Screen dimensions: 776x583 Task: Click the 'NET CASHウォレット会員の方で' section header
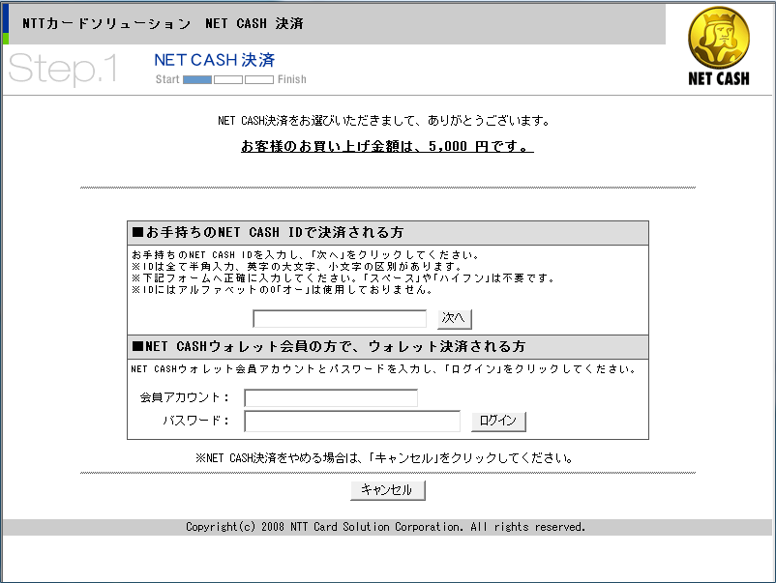click(x=388, y=347)
